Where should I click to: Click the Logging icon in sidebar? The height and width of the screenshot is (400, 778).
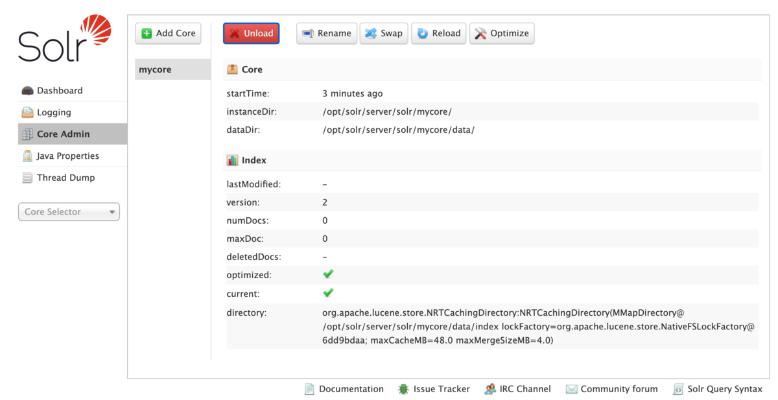(x=27, y=112)
